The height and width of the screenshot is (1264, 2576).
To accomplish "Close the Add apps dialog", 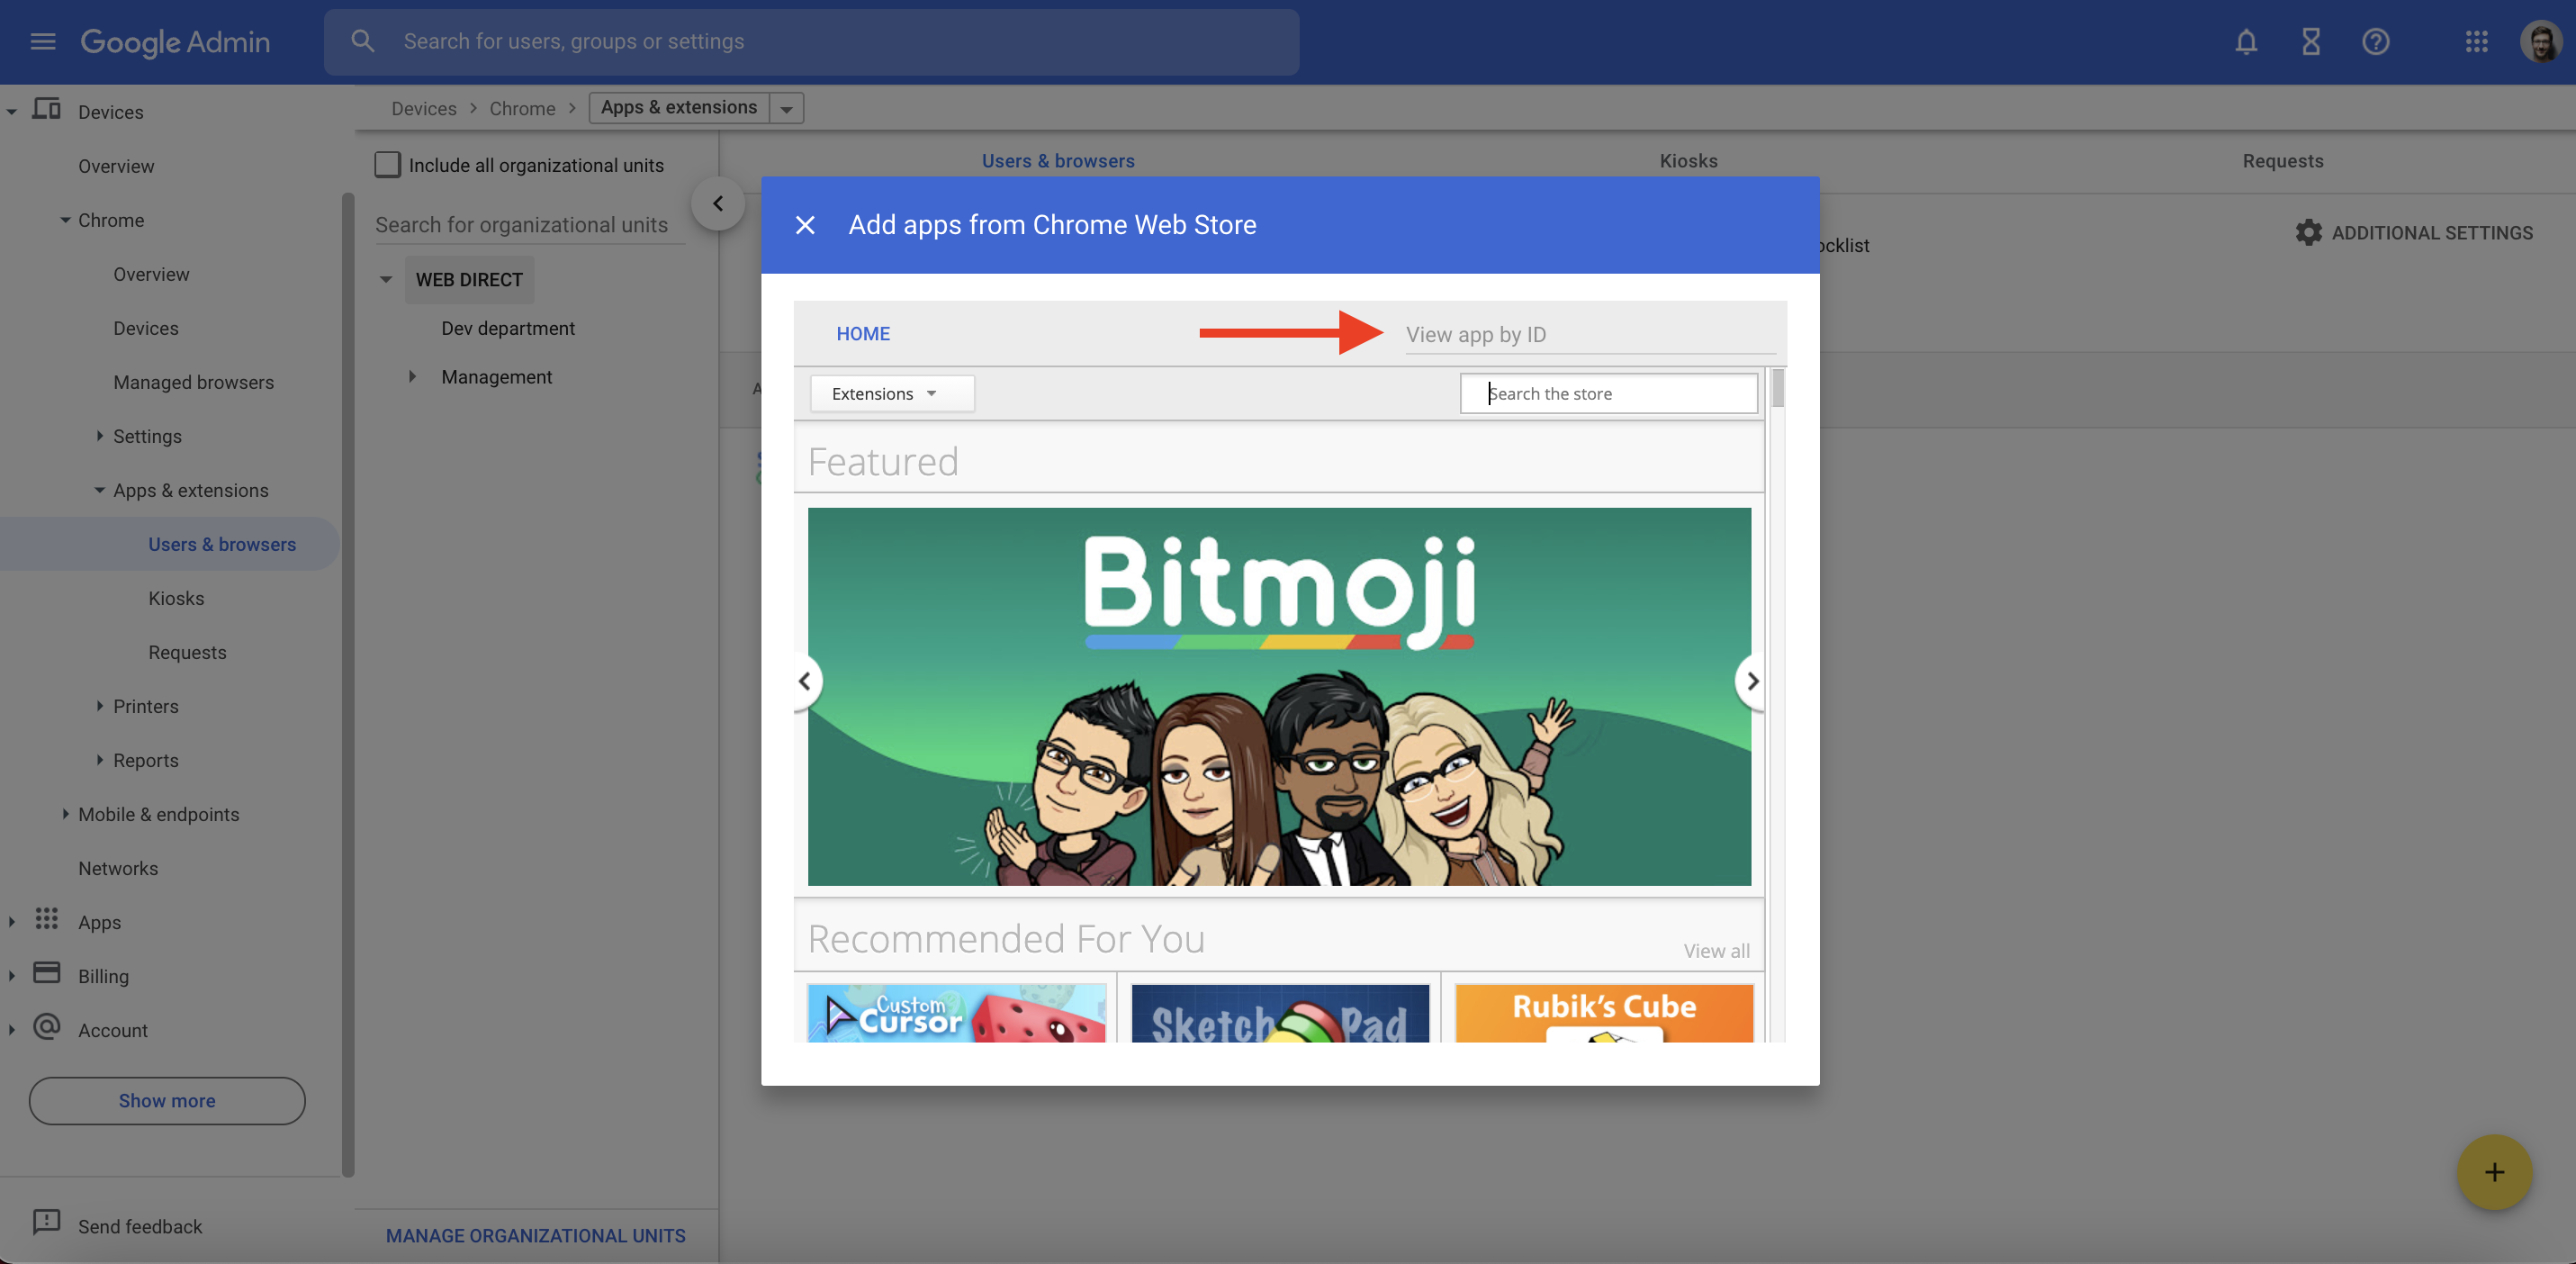I will 805,225.
